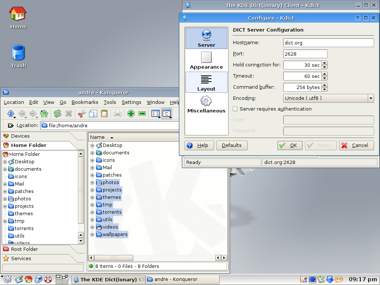
Task: Click the Klipper clipboard tray icon
Action: [x=321, y=279]
